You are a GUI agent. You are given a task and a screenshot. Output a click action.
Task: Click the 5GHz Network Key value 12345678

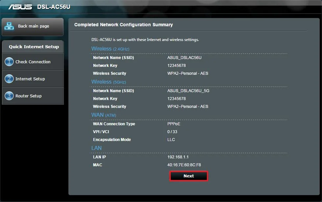pos(176,98)
